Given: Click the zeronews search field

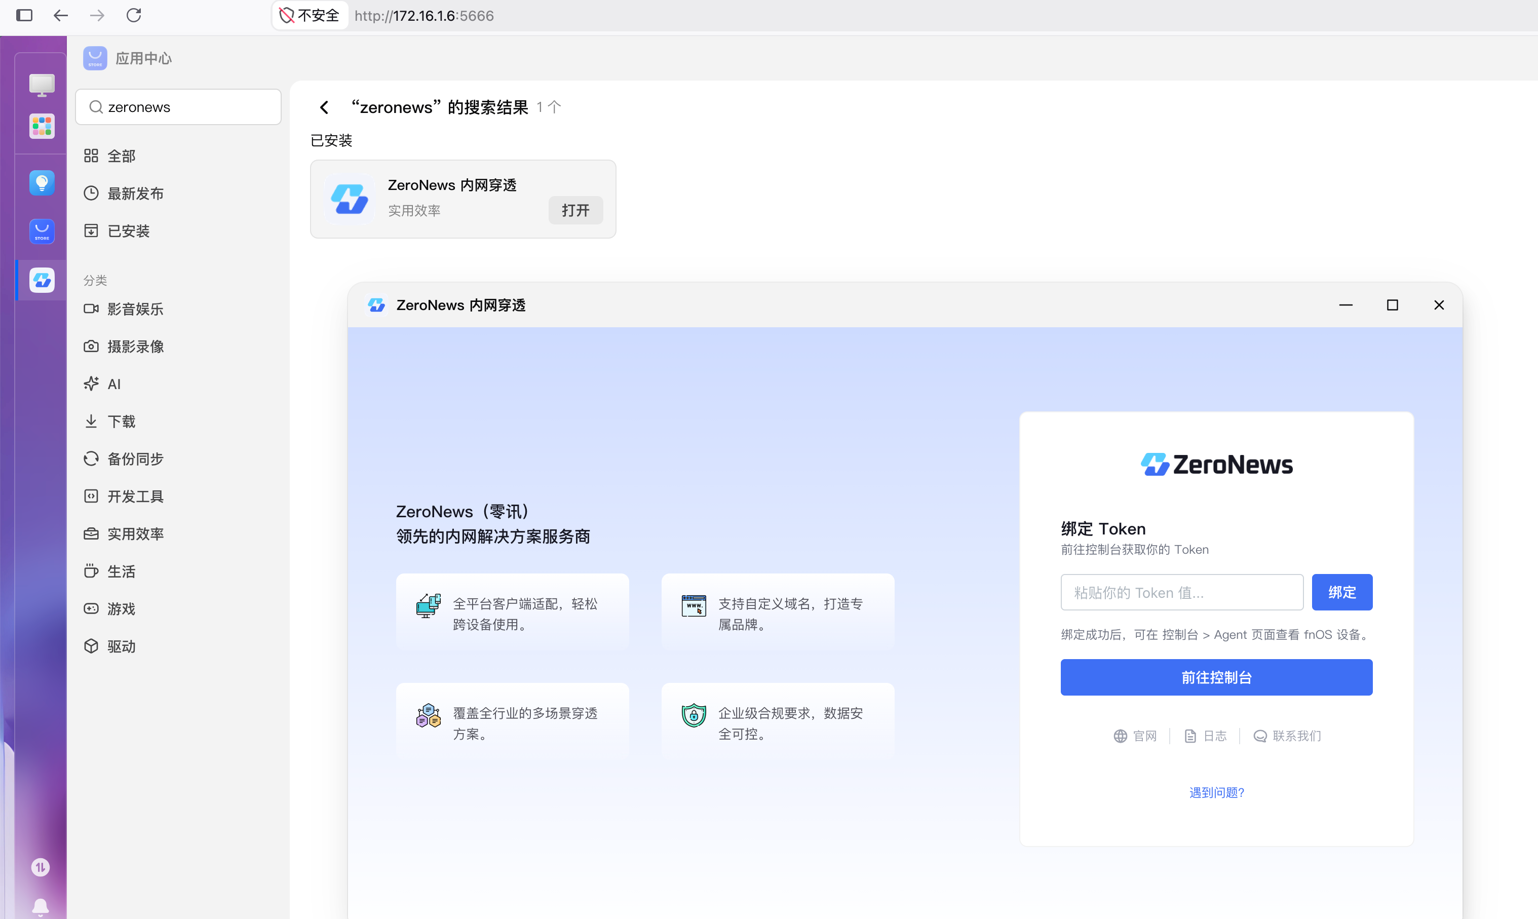Looking at the screenshot, I should pos(178,107).
